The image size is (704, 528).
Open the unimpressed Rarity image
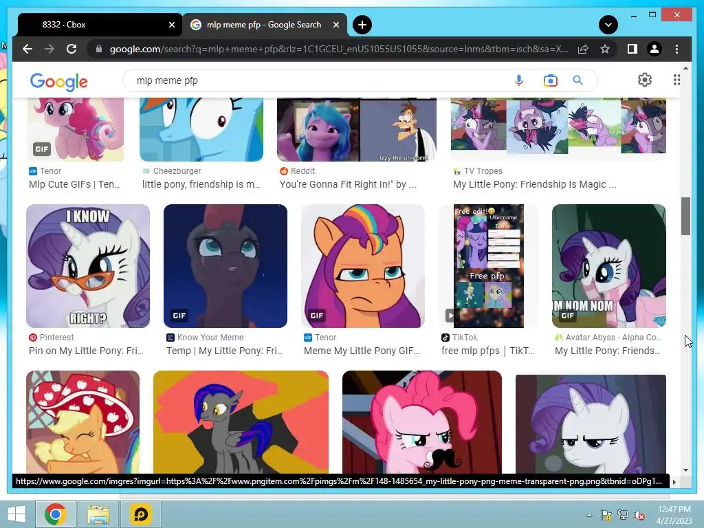point(591,424)
